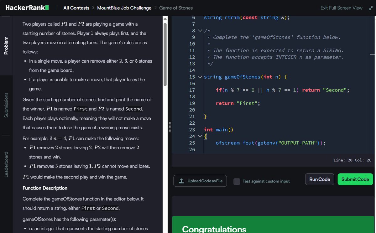Viewport: 376px width, 233px height.
Task: Click the upload icon in Upload Code as File
Action: 181,181
